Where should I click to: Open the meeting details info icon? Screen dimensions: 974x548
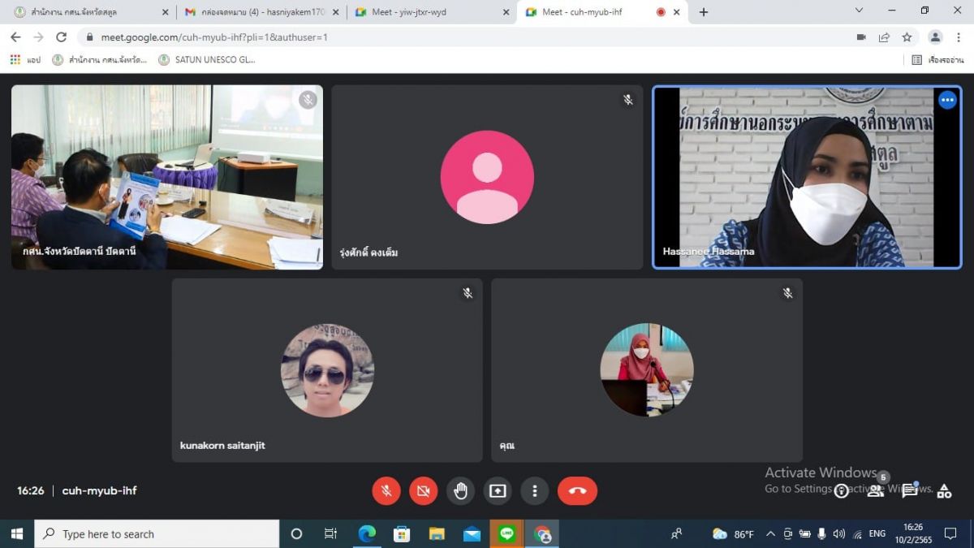tap(842, 491)
